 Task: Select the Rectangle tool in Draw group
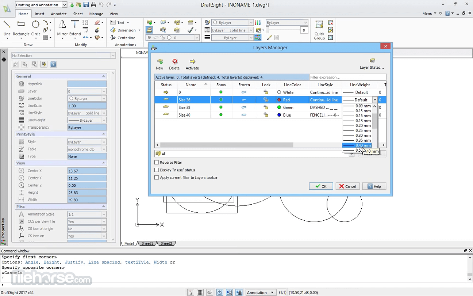pyautogui.click(x=21, y=29)
